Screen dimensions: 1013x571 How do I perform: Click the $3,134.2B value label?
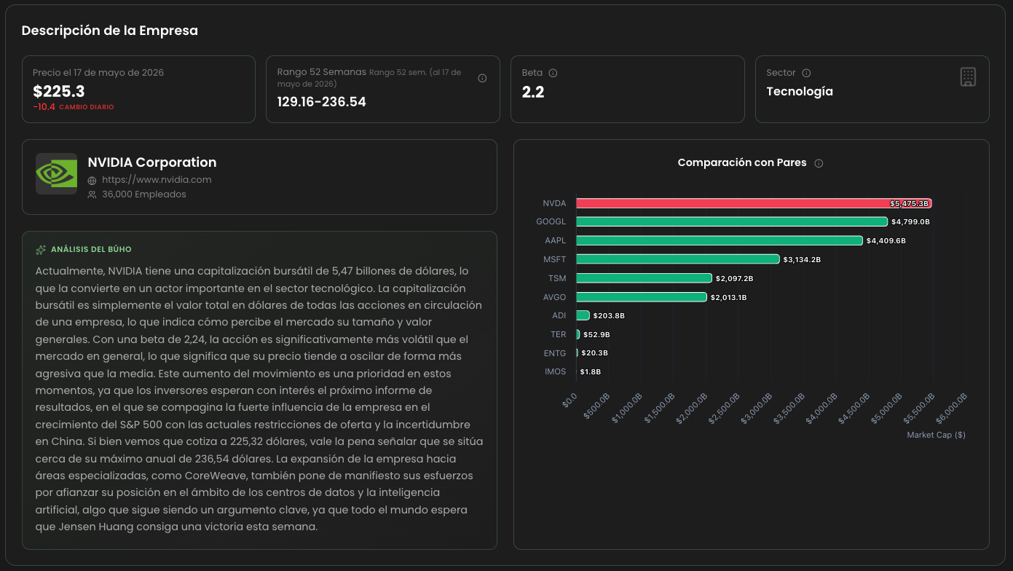pos(803,259)
